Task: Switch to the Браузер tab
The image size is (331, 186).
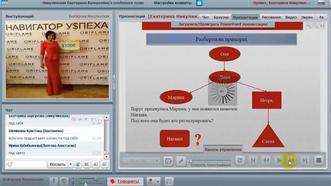Action: (x=221, y=17)
